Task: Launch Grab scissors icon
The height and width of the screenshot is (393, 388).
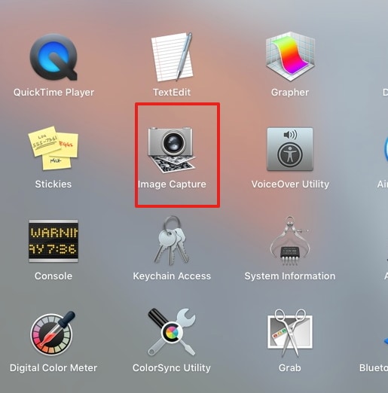Action: 290,333
